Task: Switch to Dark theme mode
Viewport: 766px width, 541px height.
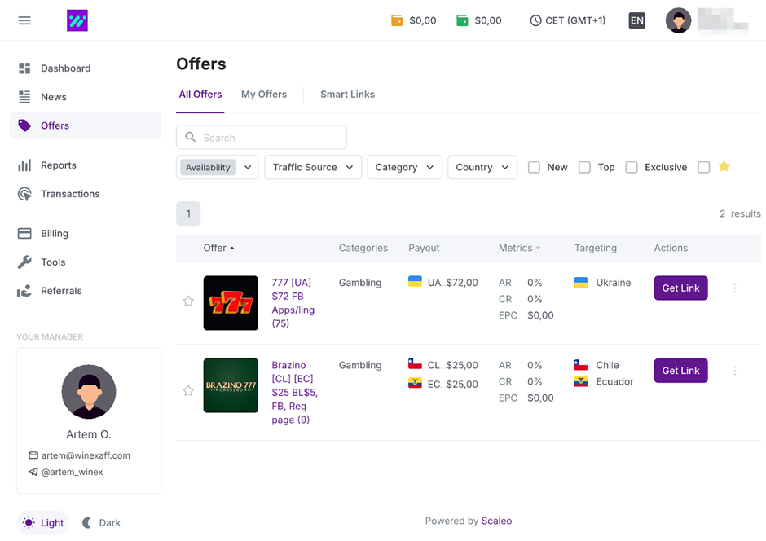Action: point(101,523)
